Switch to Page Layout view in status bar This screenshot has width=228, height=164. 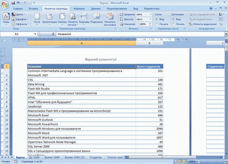click(x=181, y=161)
